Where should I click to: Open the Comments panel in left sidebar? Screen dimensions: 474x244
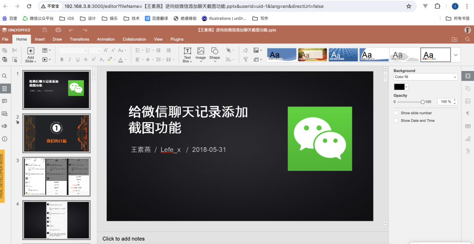[4, 101]
